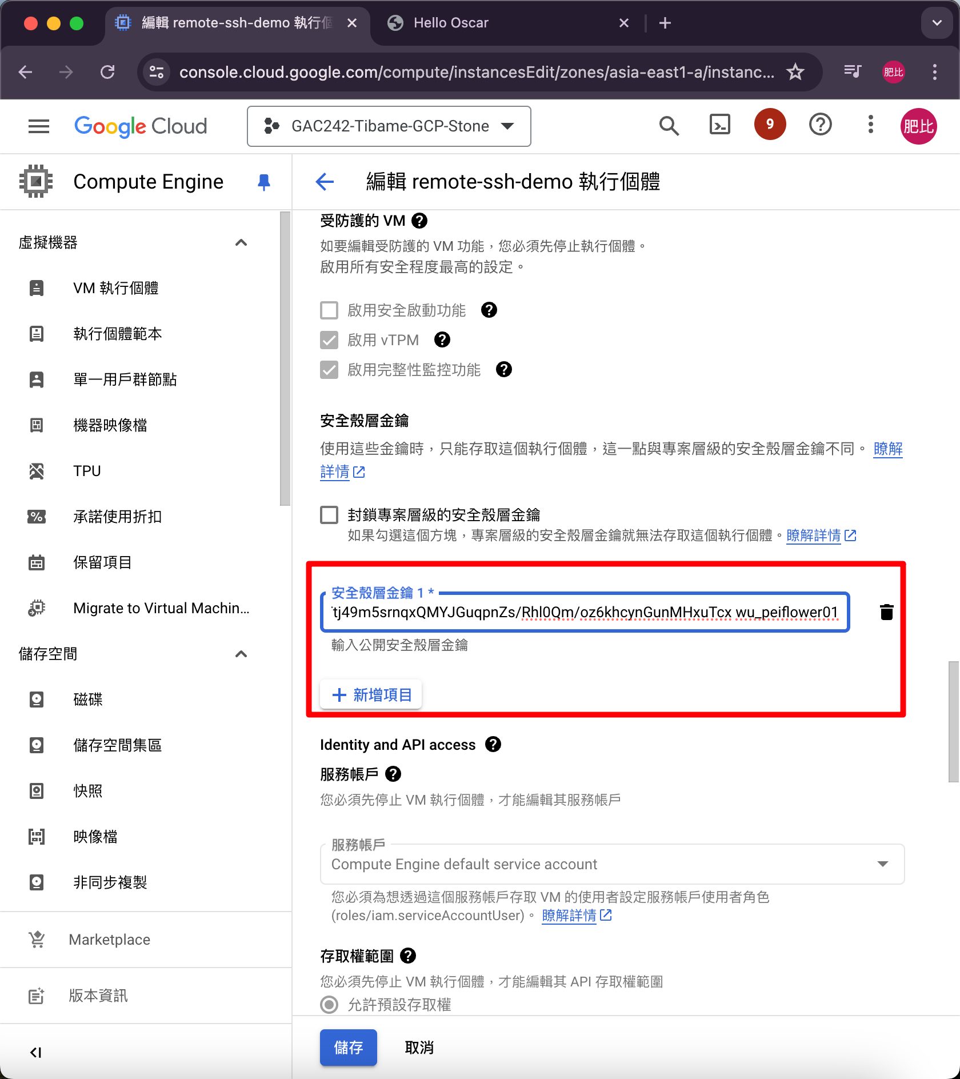Open the help question mark menu
The height and width of the screenshot is (1079, 960).
(x=820, y=125)
